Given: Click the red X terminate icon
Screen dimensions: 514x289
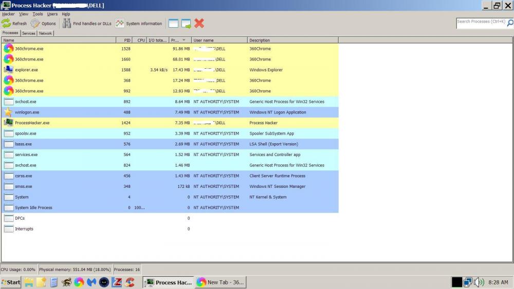Looking at the screenshot, I should point(199,24).
